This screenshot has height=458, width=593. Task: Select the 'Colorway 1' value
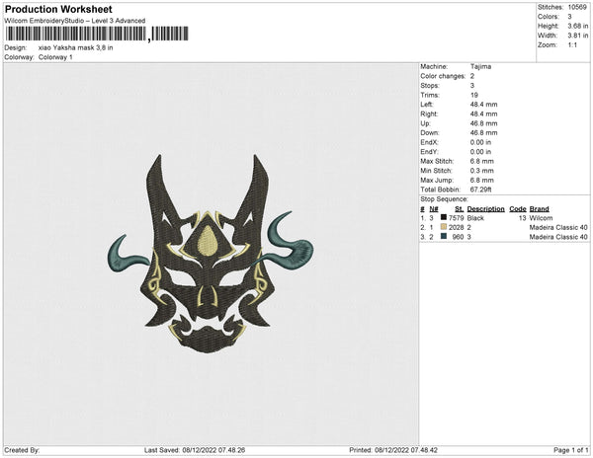[55, 57]
